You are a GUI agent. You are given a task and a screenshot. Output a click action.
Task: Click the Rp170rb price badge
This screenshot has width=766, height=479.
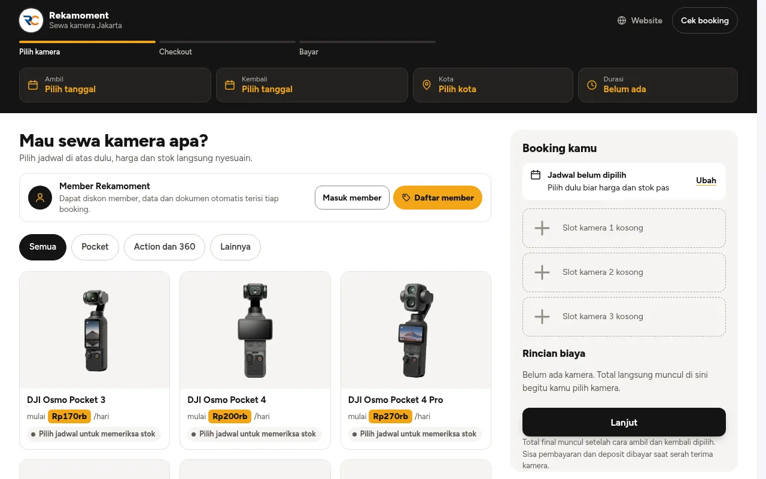pyautogui.click(x=69, y=416)
